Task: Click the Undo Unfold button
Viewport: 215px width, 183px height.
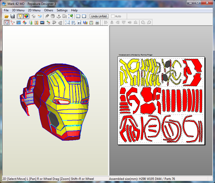Action: coord(99,16)
